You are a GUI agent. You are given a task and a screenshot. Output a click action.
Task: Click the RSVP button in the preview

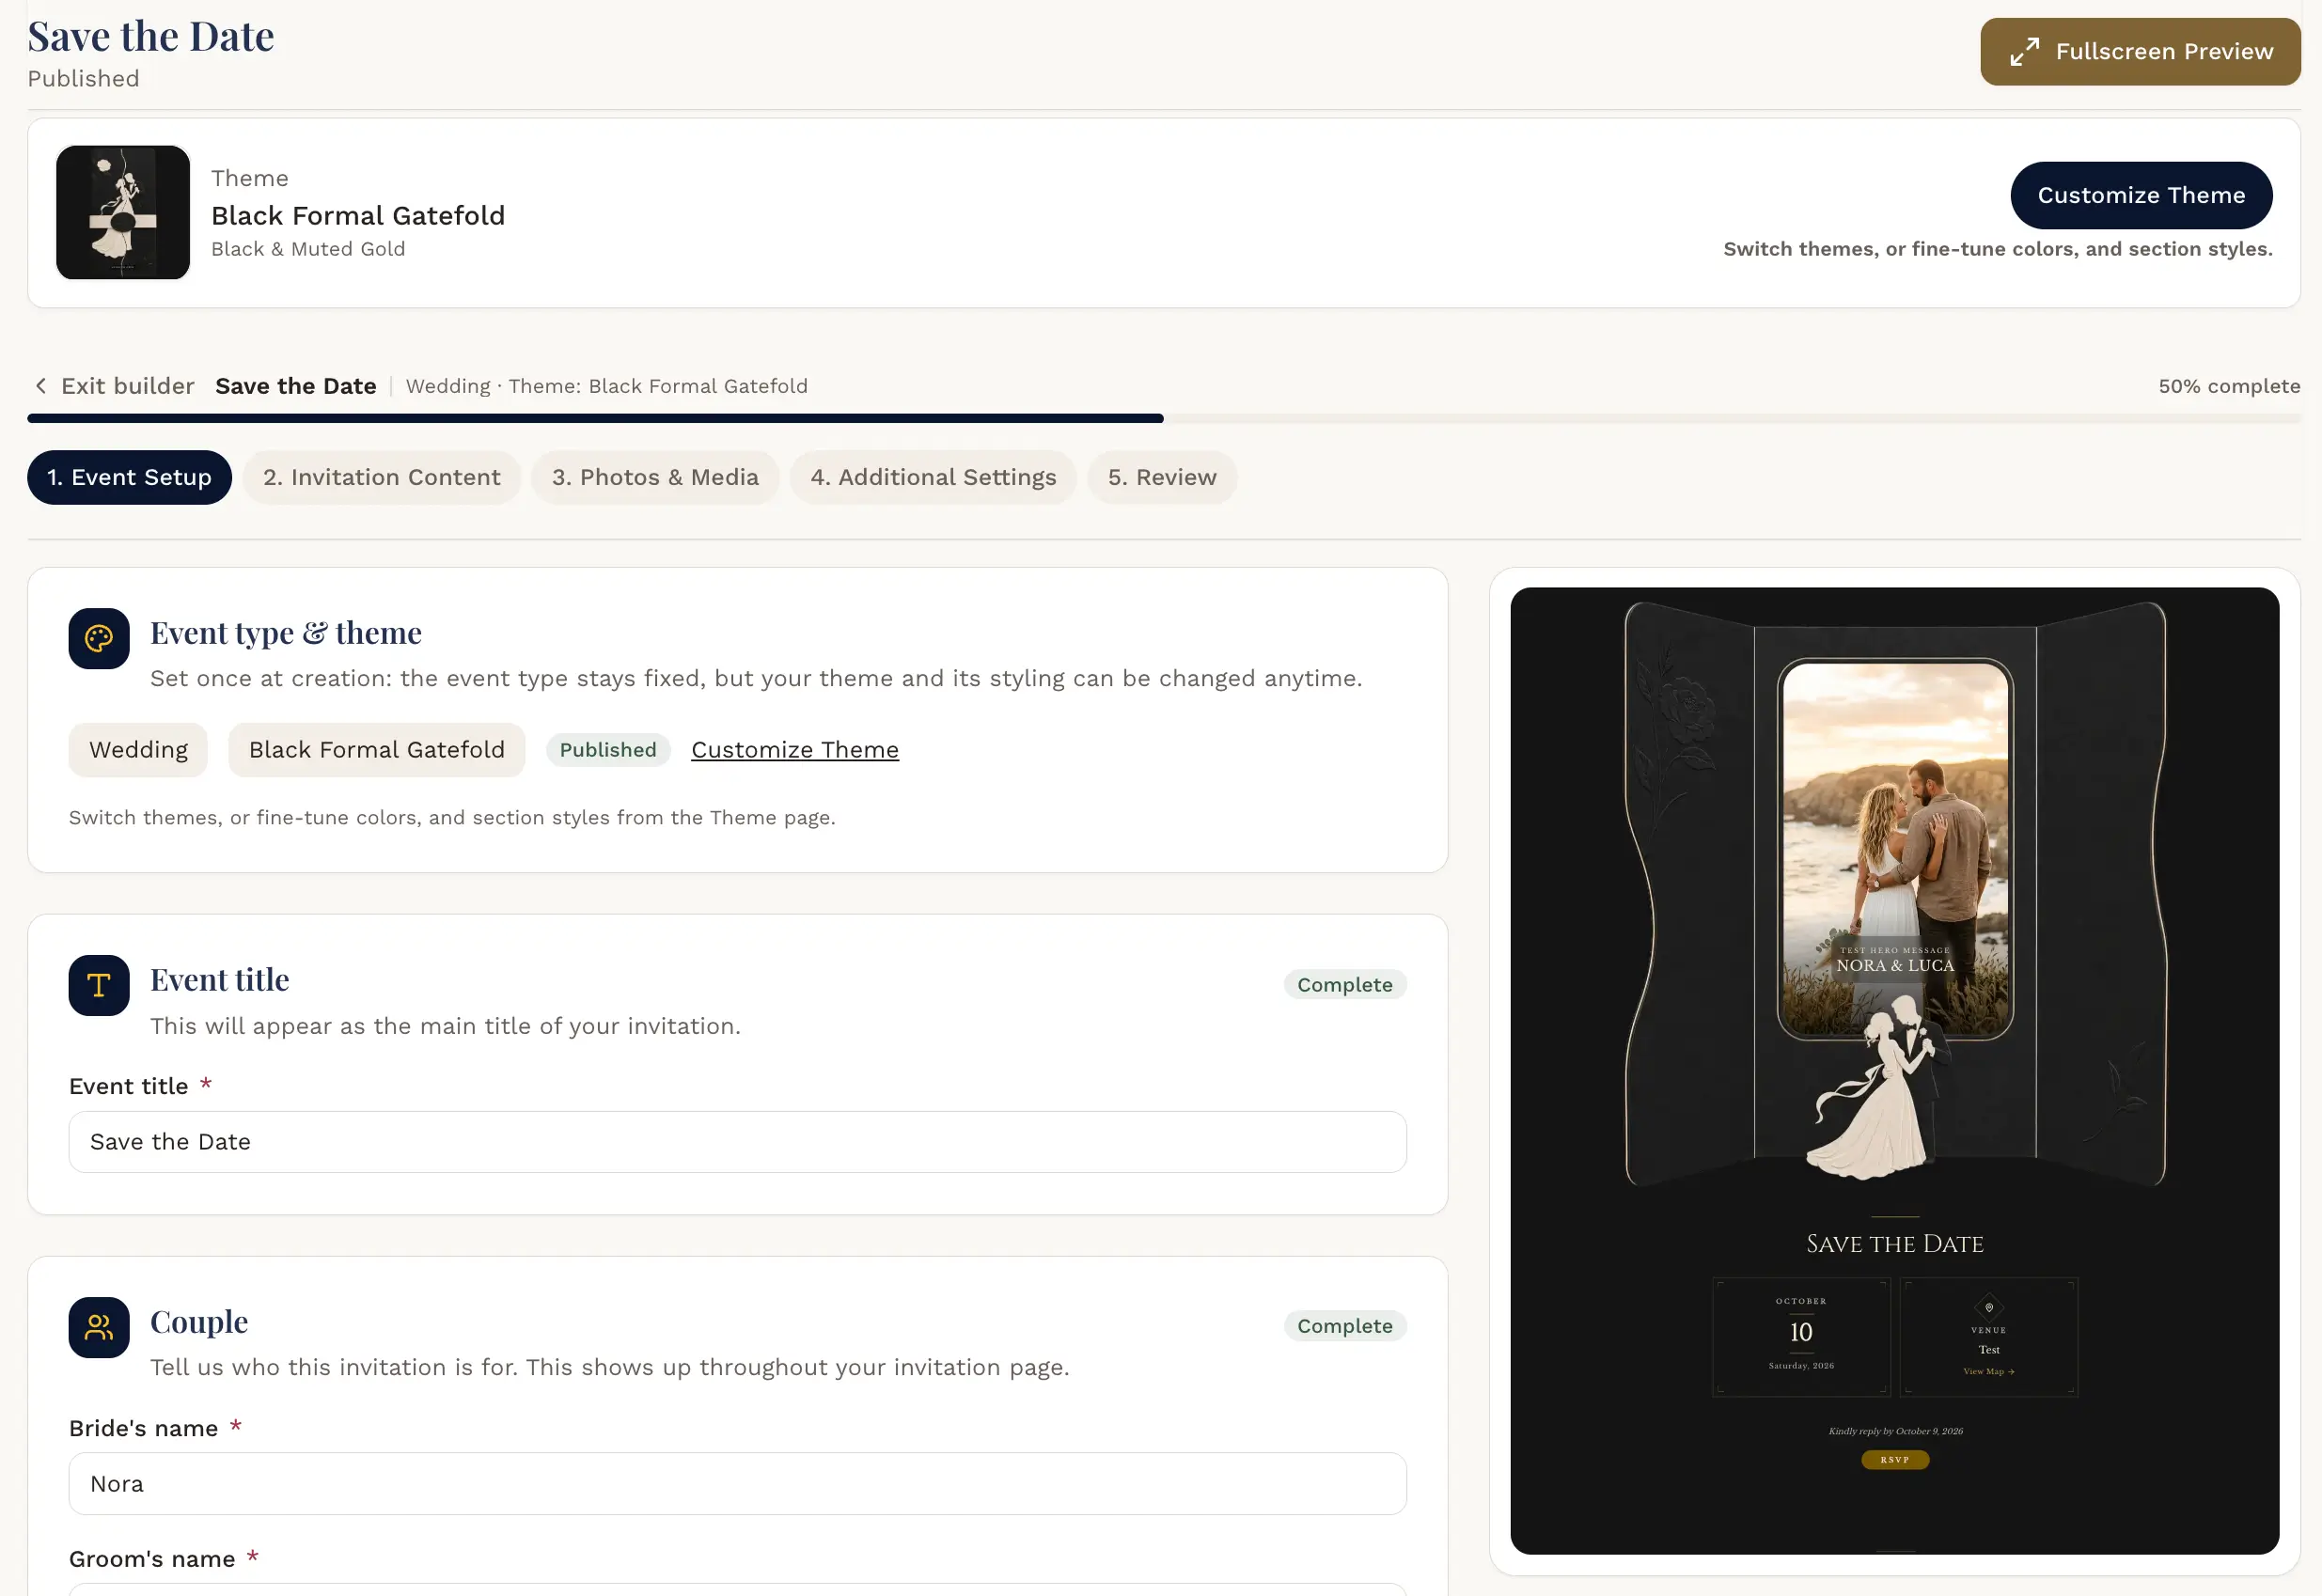pos(1895,1460)
